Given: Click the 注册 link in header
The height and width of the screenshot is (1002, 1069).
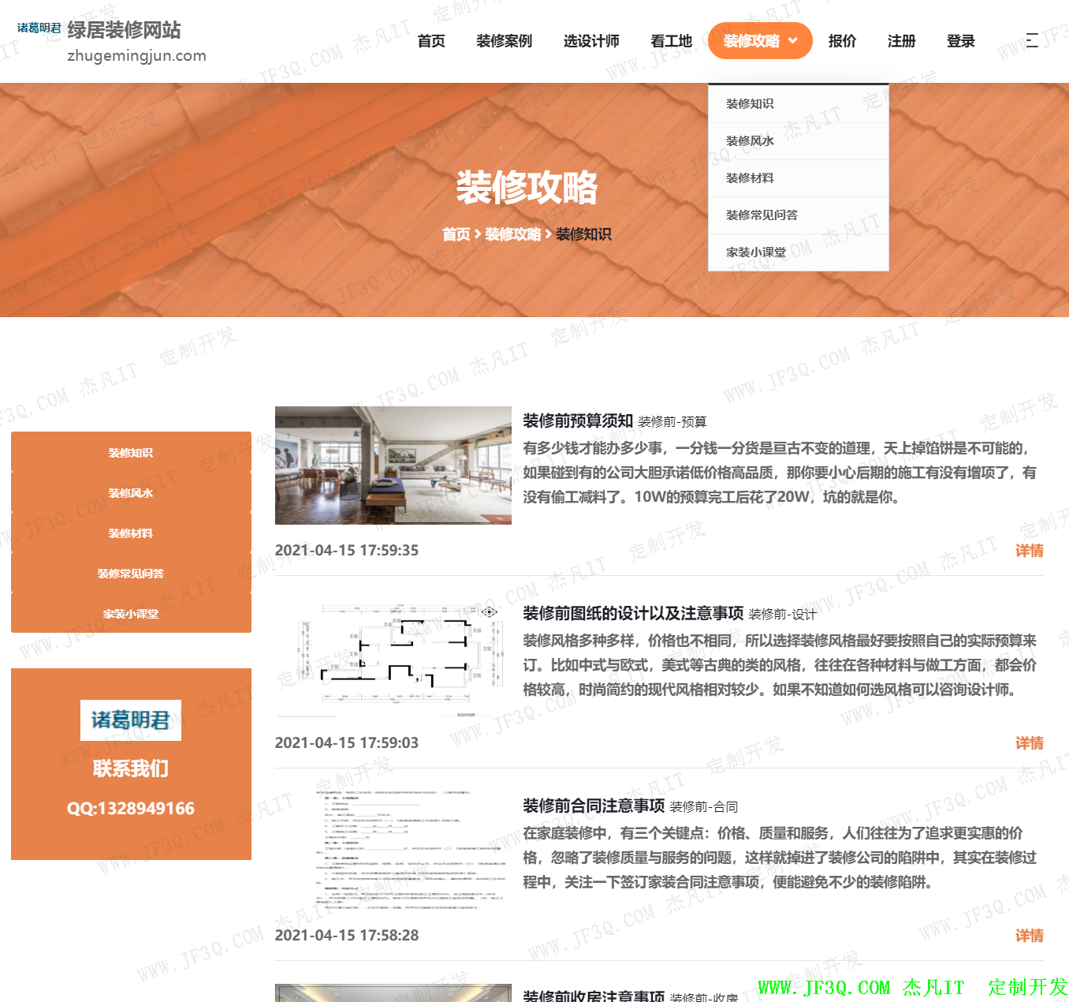Looking at the screenshot, I should coord(901,41).
